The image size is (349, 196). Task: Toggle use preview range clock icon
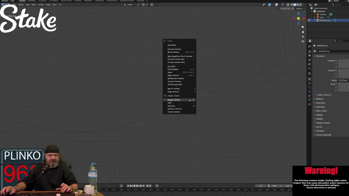tap(268, 186)
